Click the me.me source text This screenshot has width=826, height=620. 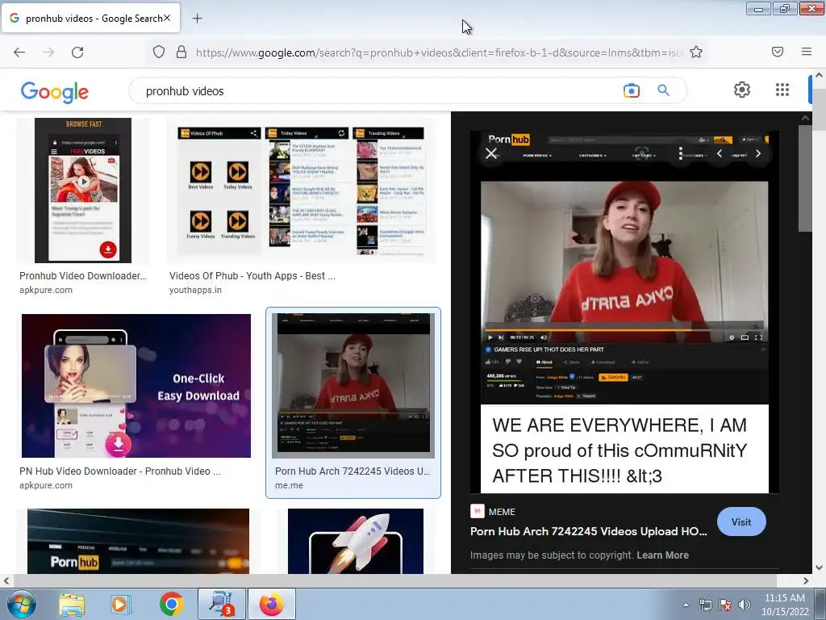(289, 485)
